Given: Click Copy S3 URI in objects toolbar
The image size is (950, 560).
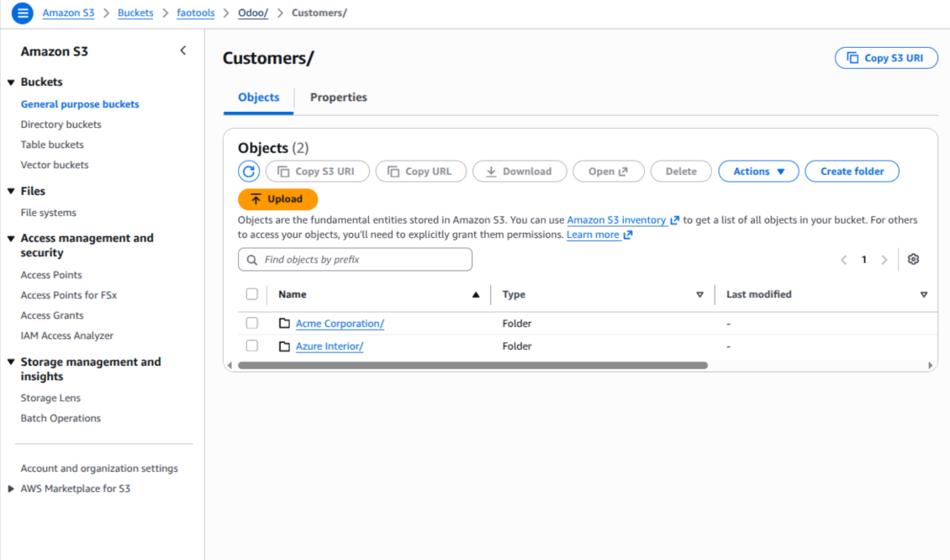Looking at the screenshot, I should tap(318, 172).
